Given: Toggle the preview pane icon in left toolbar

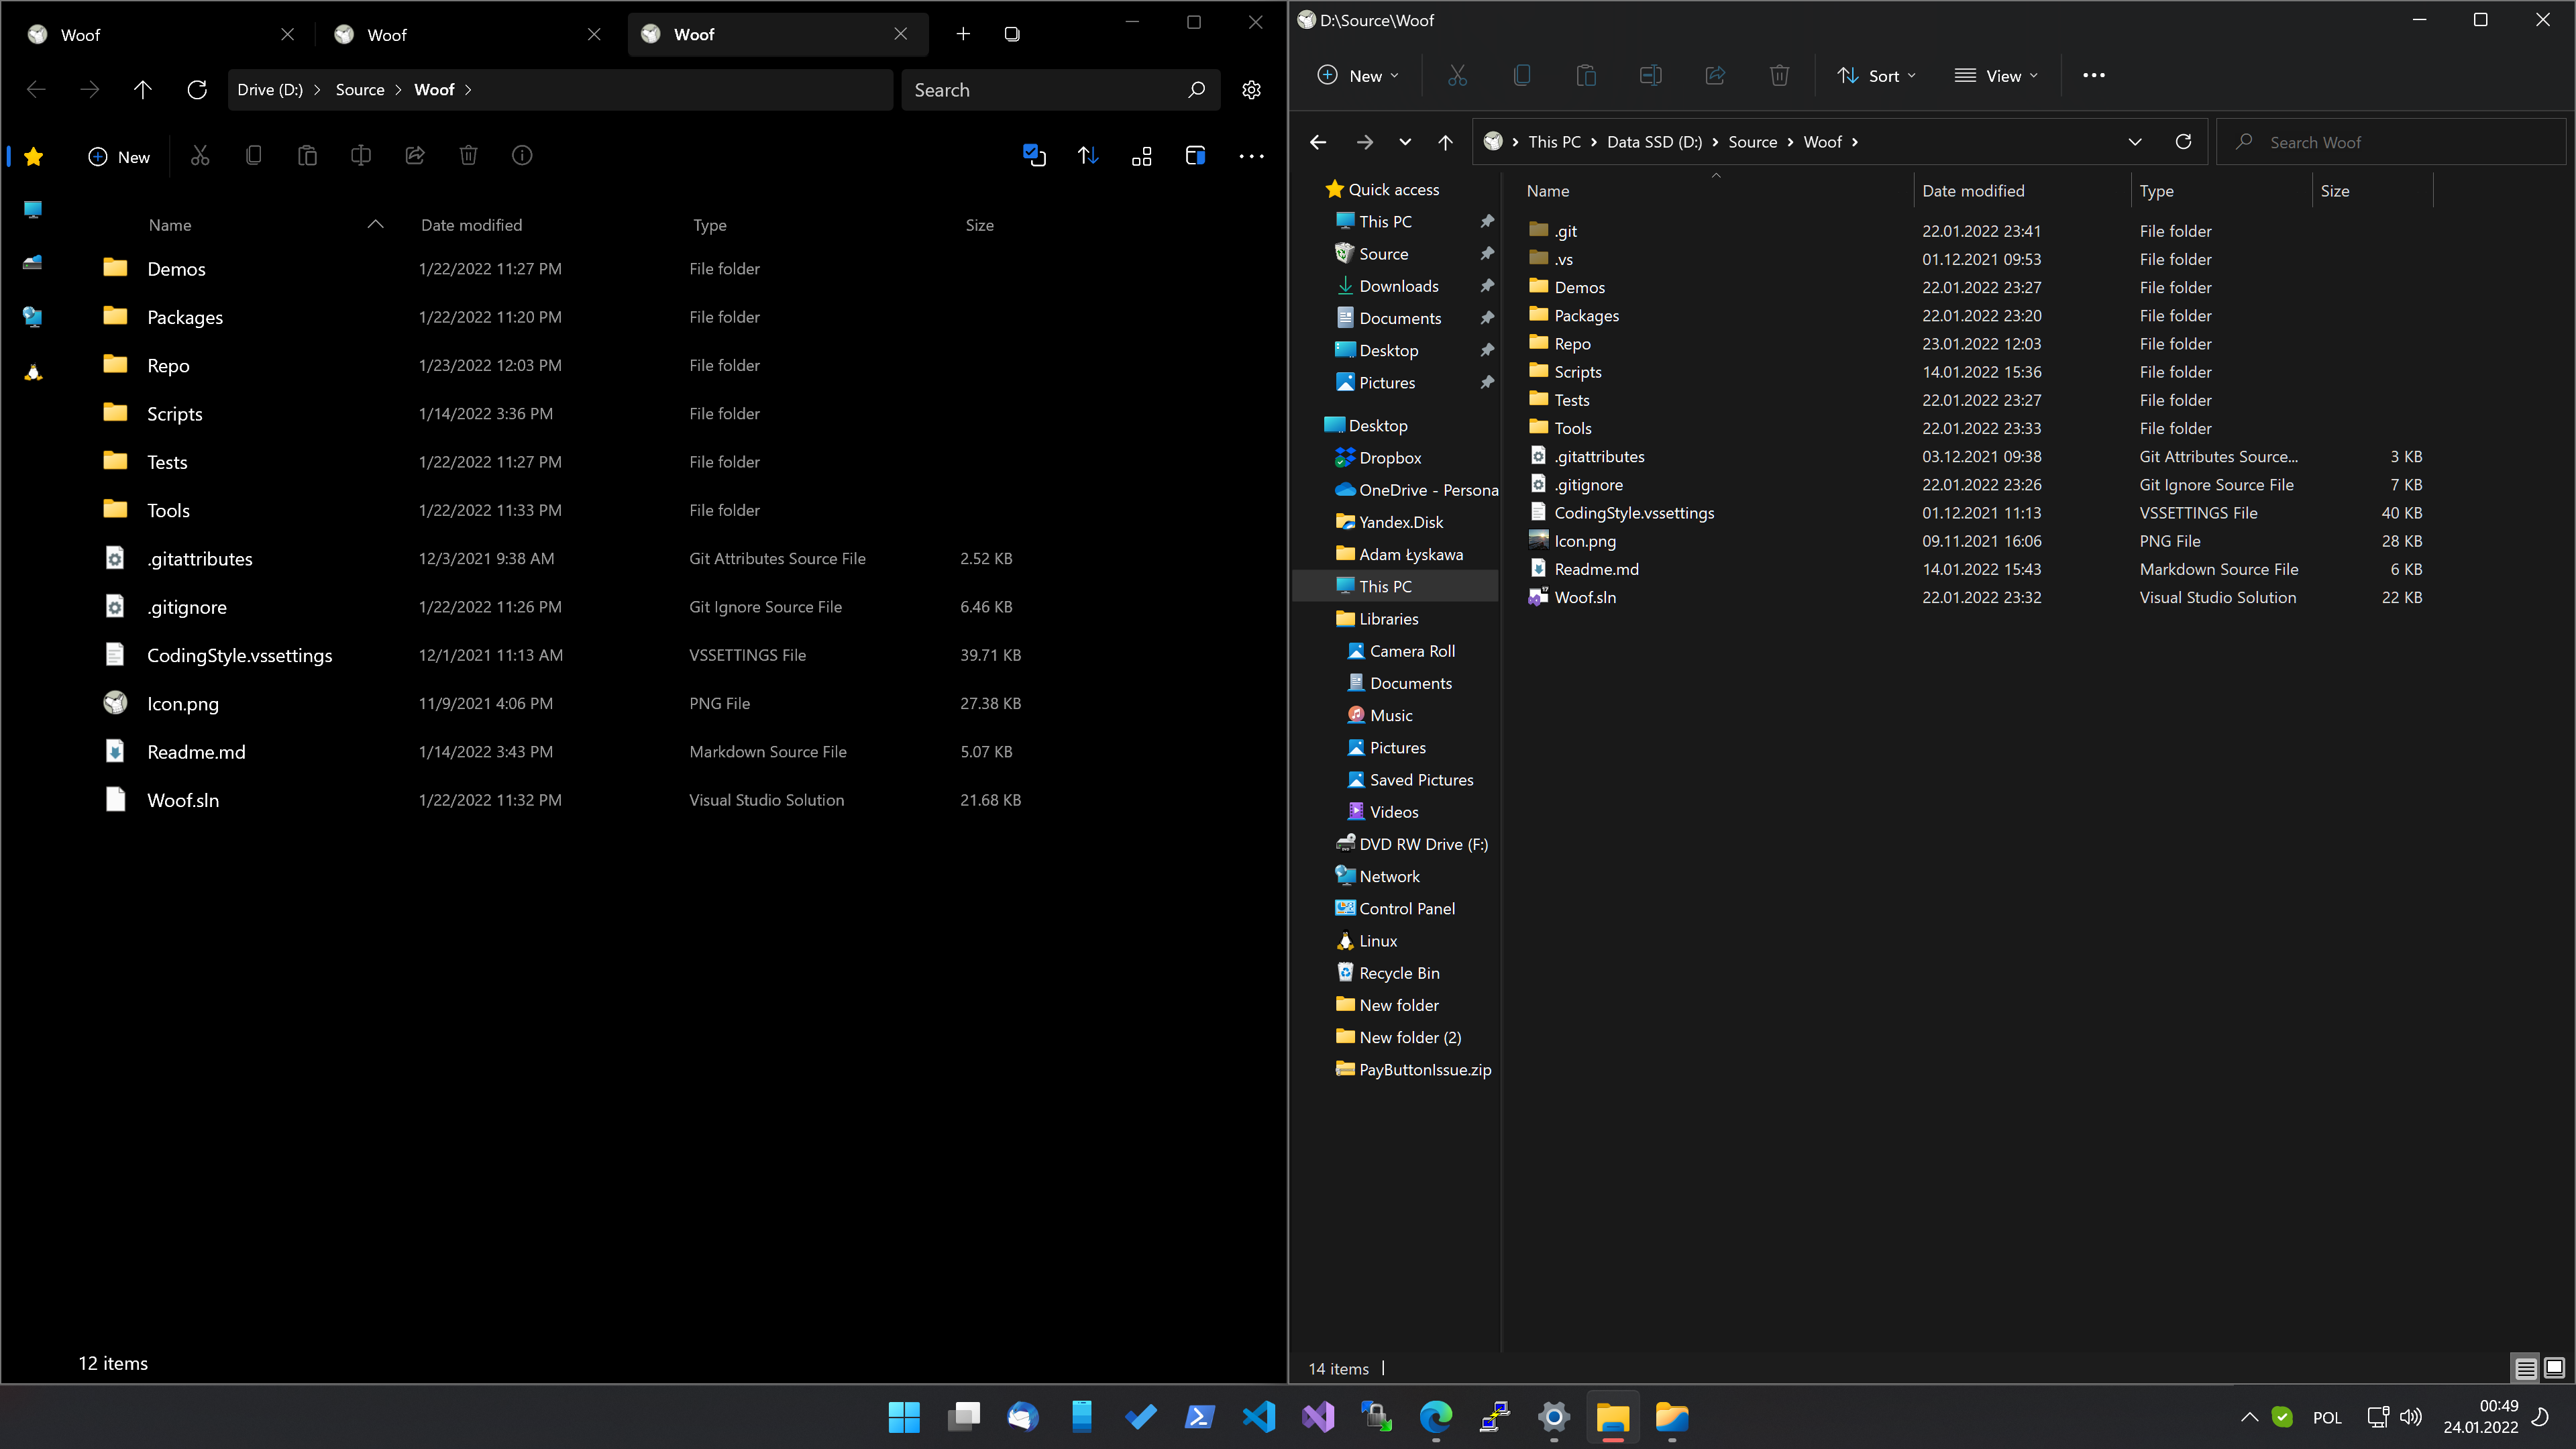Looking at the screenshot, I should point(1195,156).
